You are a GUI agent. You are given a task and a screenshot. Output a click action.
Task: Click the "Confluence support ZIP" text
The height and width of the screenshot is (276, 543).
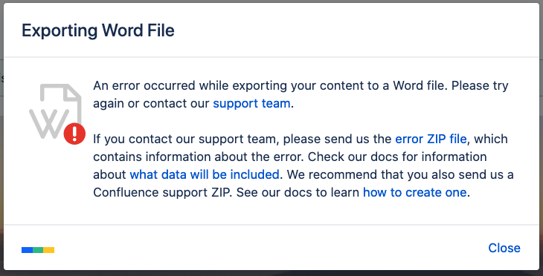[x=163, y=192]
